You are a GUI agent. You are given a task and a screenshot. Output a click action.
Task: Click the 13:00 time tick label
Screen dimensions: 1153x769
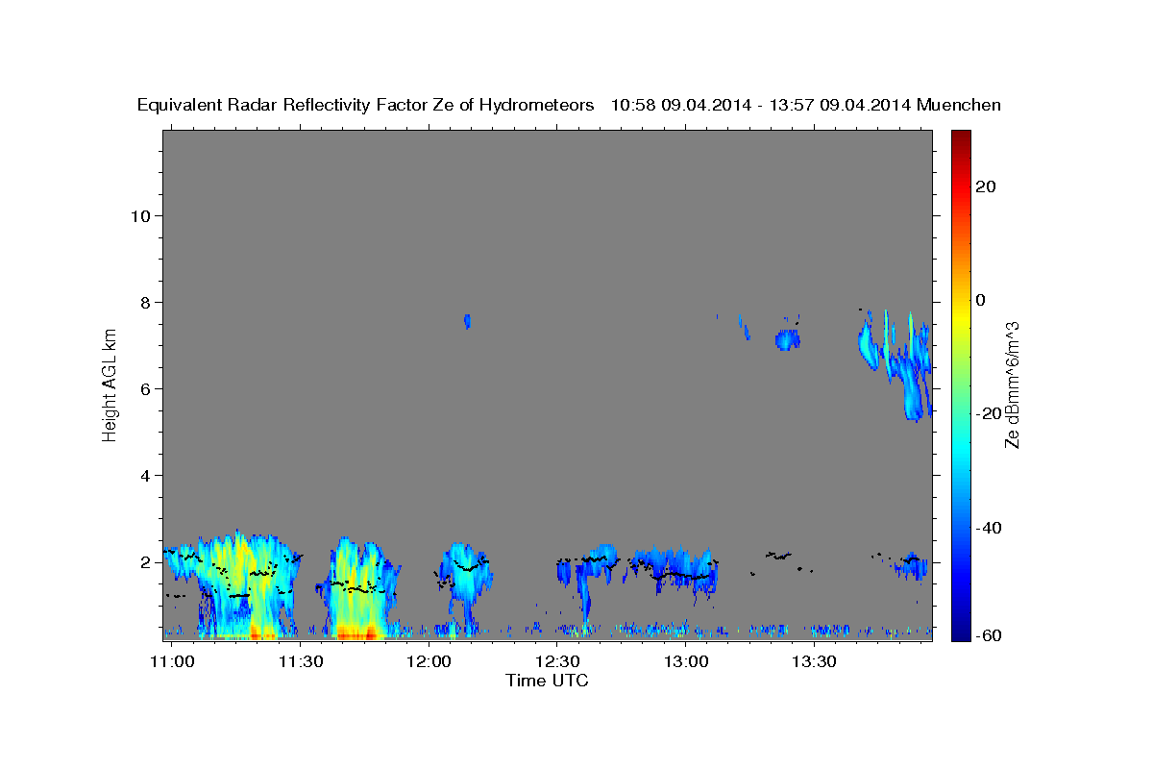coord(686,662)
